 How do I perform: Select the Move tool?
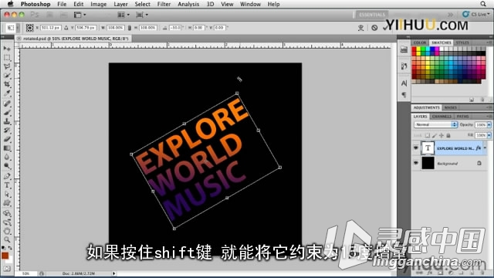click(7, 49)
